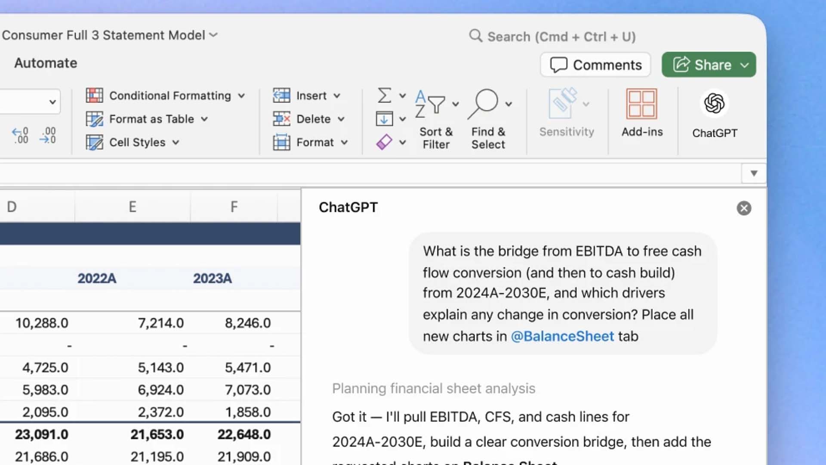Click Increase Decimal icon

(x=20, y=135)
